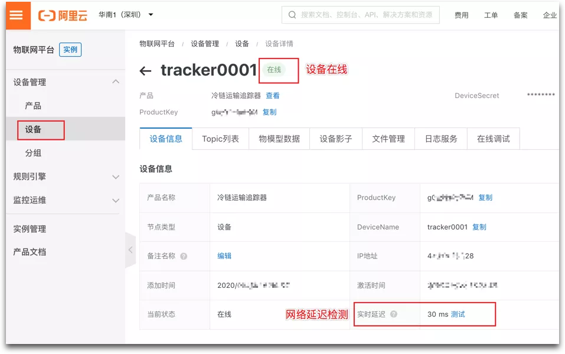565x354 pixels.
Task: Switch to the Topic列表 tab
Action: (x=221, y=139)
